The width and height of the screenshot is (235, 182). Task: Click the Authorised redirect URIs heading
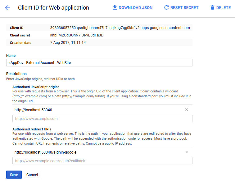tap(32, 129)
